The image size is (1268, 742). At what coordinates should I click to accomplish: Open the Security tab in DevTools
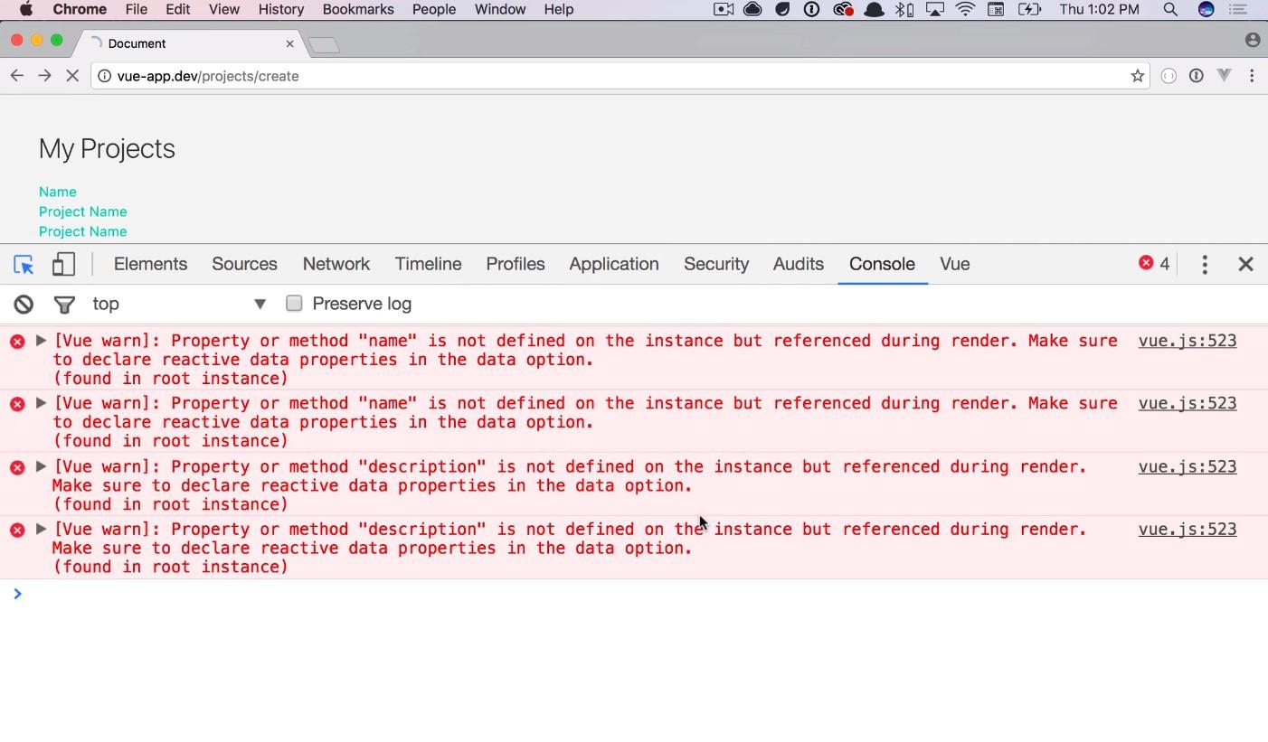716,264
